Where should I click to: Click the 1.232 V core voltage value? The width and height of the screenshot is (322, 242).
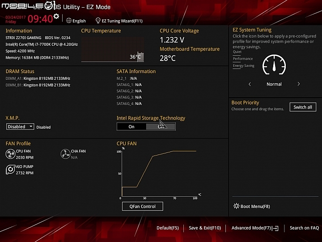coord(172,40)
